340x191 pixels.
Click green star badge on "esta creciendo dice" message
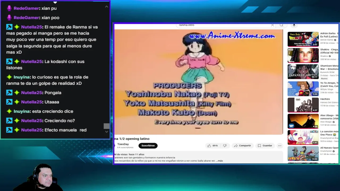coord(9,111)
